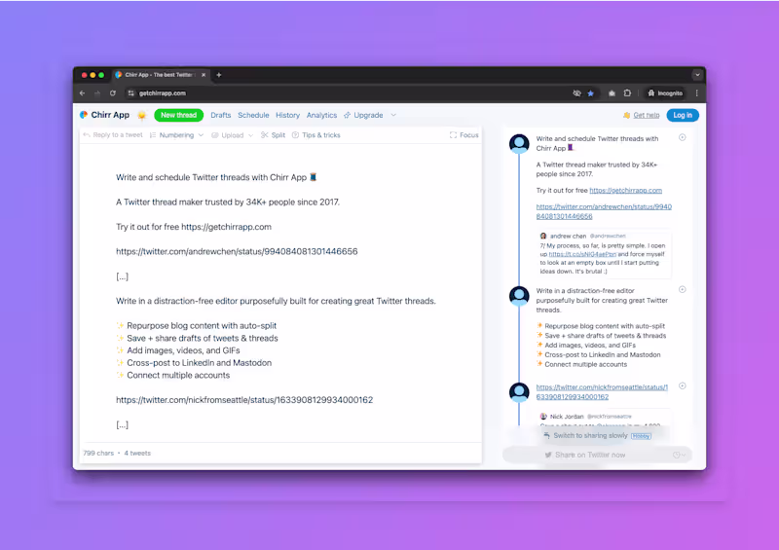The width and height of the screenshot is (779, 550).
Task: Click plus icon on second preview tweet
Action: click(x=683, y=290)
